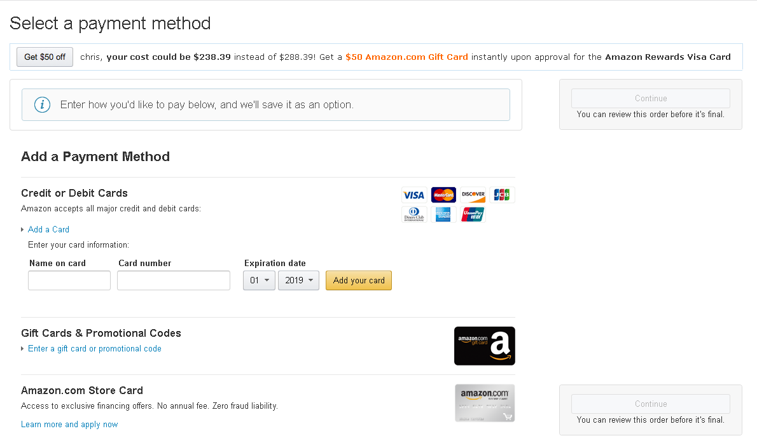Open the Learn more and apply now link

click(x=69, y=424)
